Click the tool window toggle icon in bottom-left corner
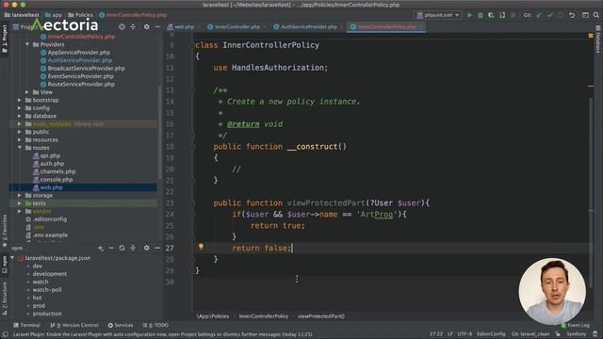The width and height of the screenshot is (603, 339). [x=5, y=334]
